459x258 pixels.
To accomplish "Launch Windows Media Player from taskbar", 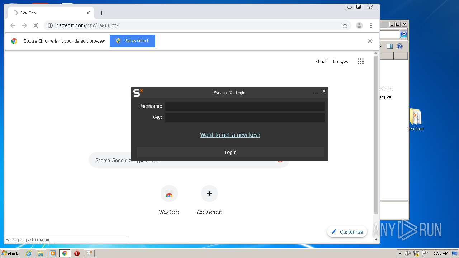I will [x=53, y=253].
